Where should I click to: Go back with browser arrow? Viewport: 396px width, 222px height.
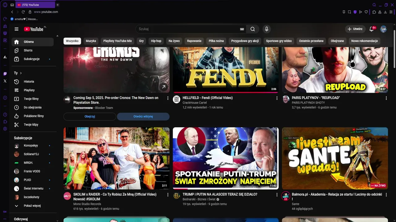pos(12,12)
